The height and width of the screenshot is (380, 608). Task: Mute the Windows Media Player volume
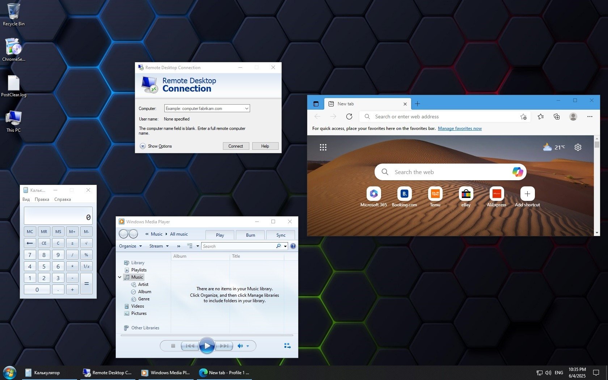[240, 346]
